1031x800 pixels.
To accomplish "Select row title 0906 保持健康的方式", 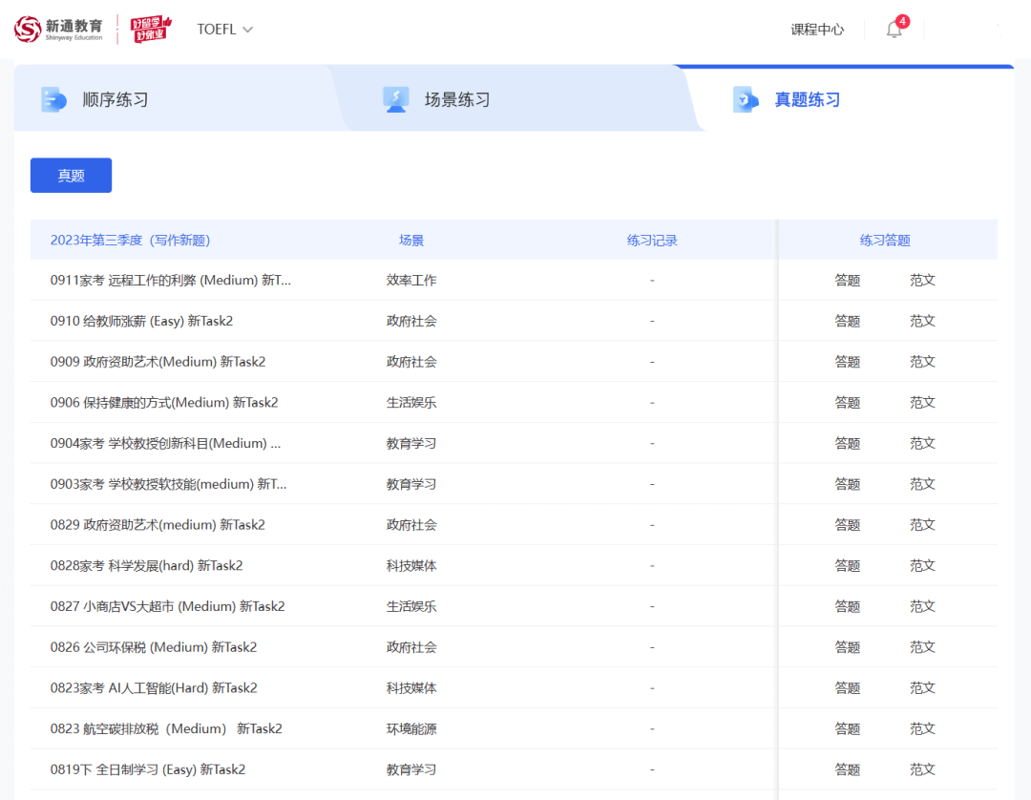I will (x=164, y=402).
